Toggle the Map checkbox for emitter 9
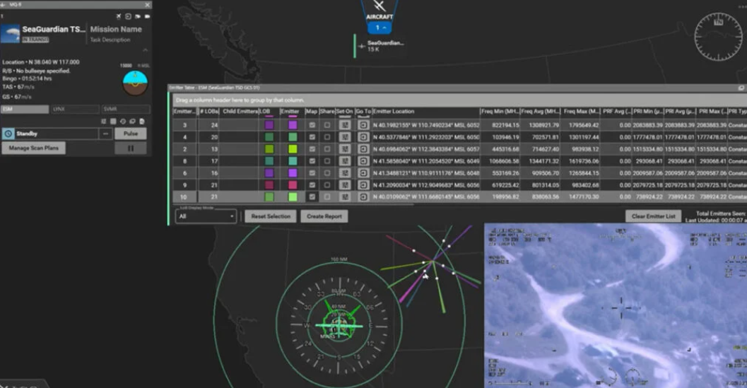Viewport: 747px width, 388px height. pyautogui.click(x=312, y=185)
